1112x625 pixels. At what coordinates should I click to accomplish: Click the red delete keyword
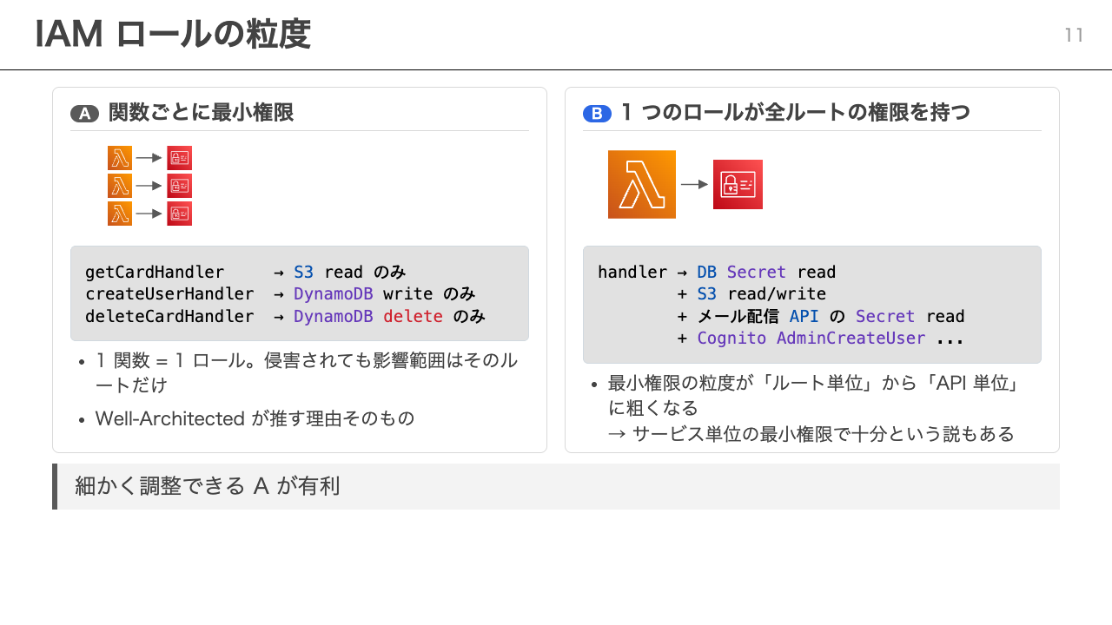click(x=413, y=317)
